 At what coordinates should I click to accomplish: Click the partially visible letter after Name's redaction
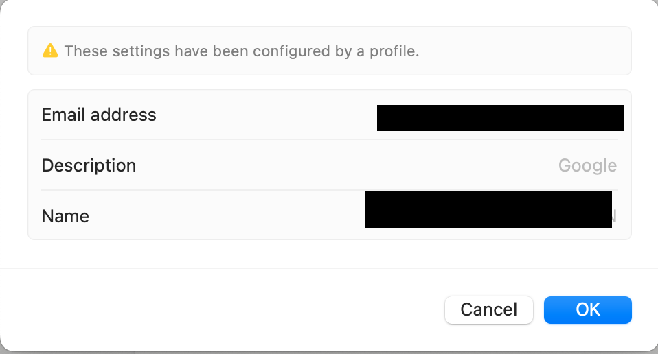coord(614,216)
